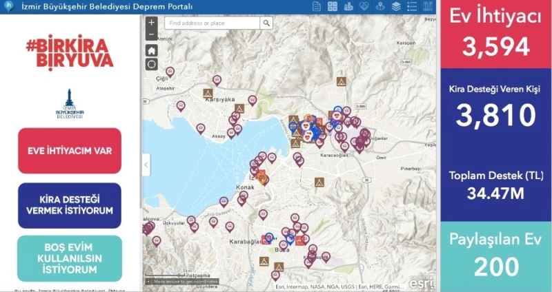Click the search magnifier button
This screenshot has height=292, width=552.
click(x=266, y=23)
